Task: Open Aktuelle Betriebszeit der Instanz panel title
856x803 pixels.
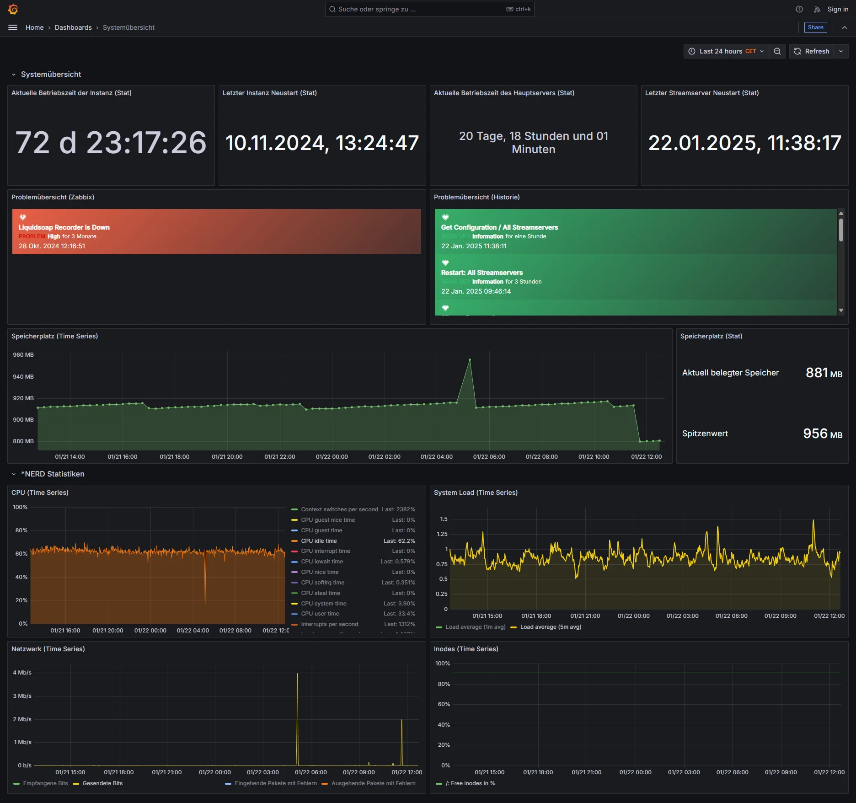Action: 71,93
